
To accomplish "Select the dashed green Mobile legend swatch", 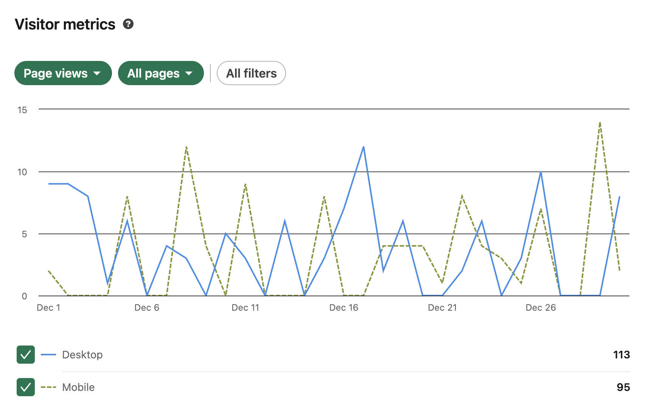I will coord(48,387).
